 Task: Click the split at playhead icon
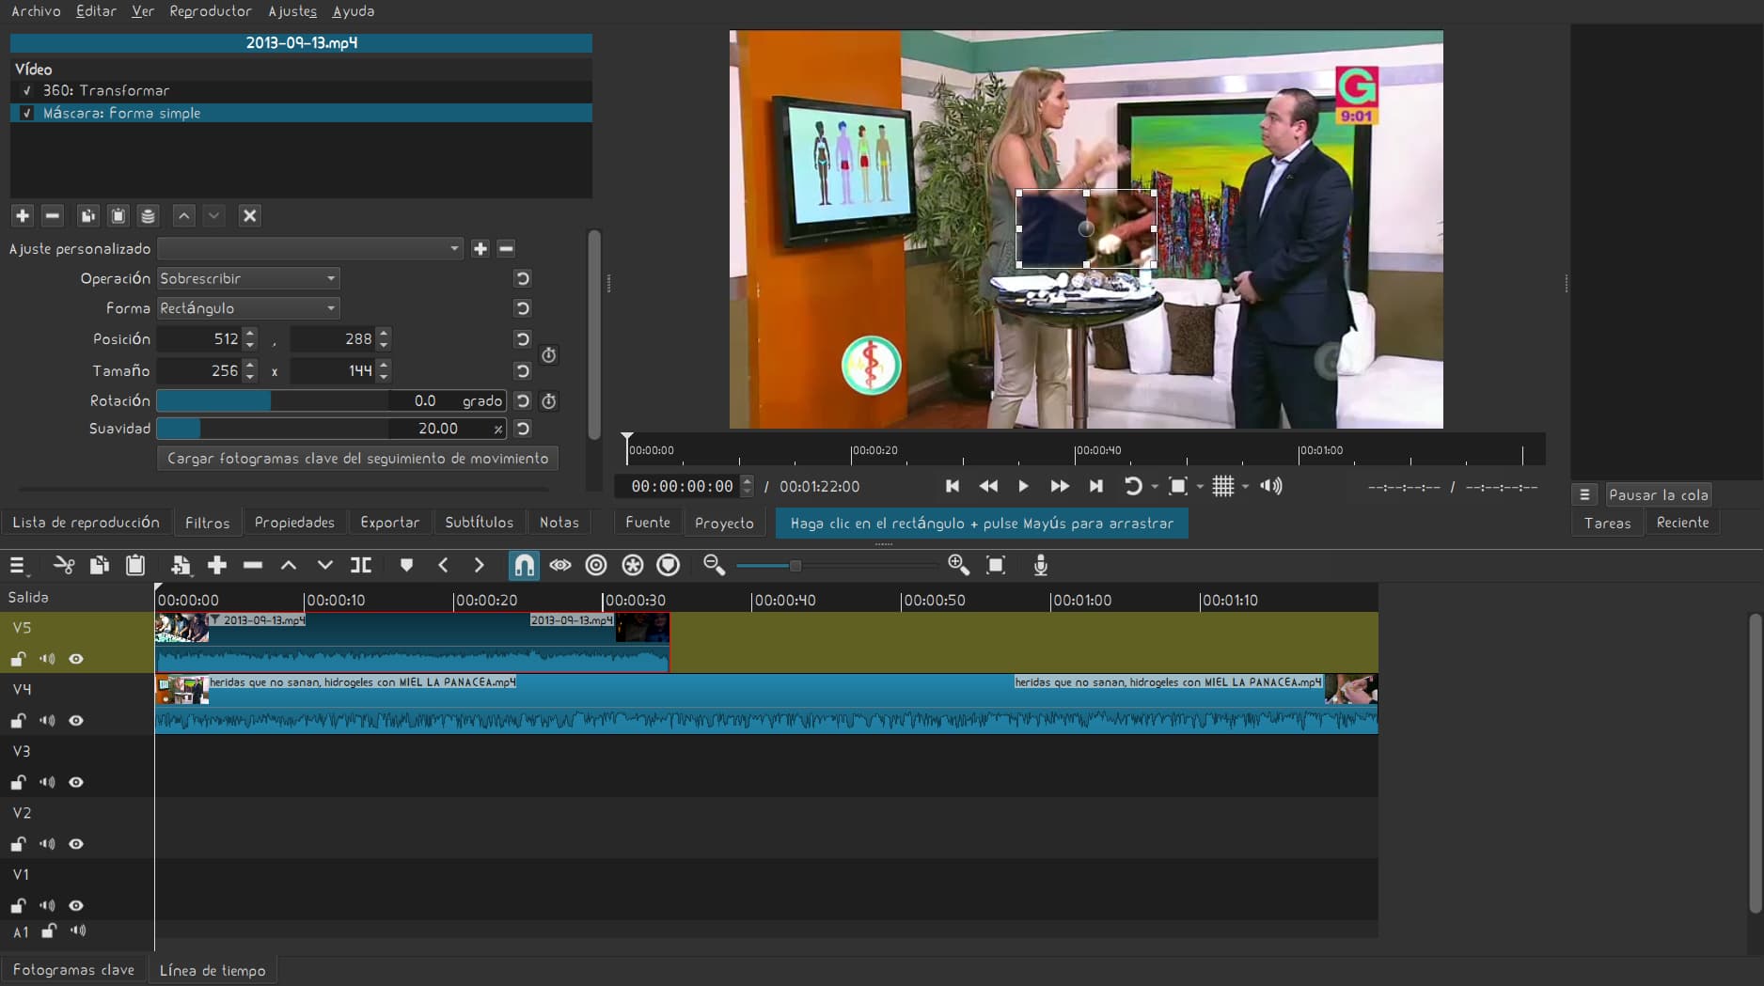click(361, 565)
